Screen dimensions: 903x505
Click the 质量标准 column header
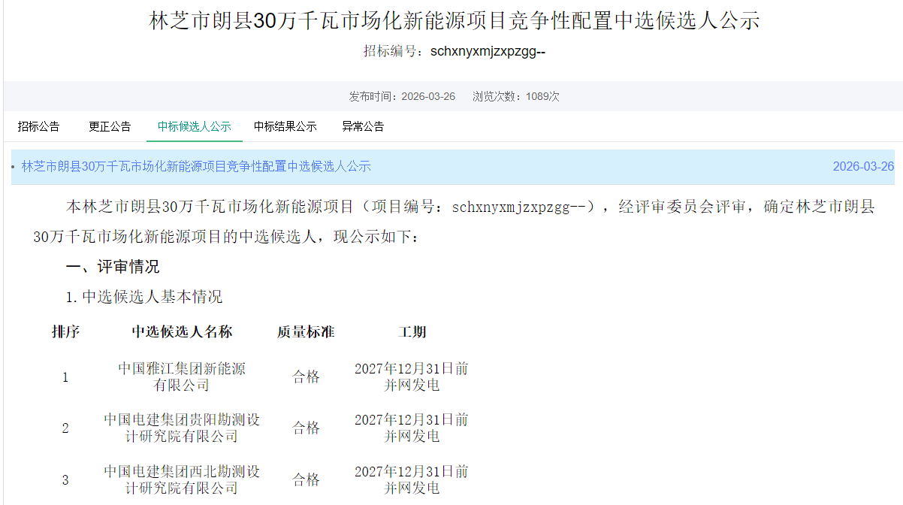306,331
